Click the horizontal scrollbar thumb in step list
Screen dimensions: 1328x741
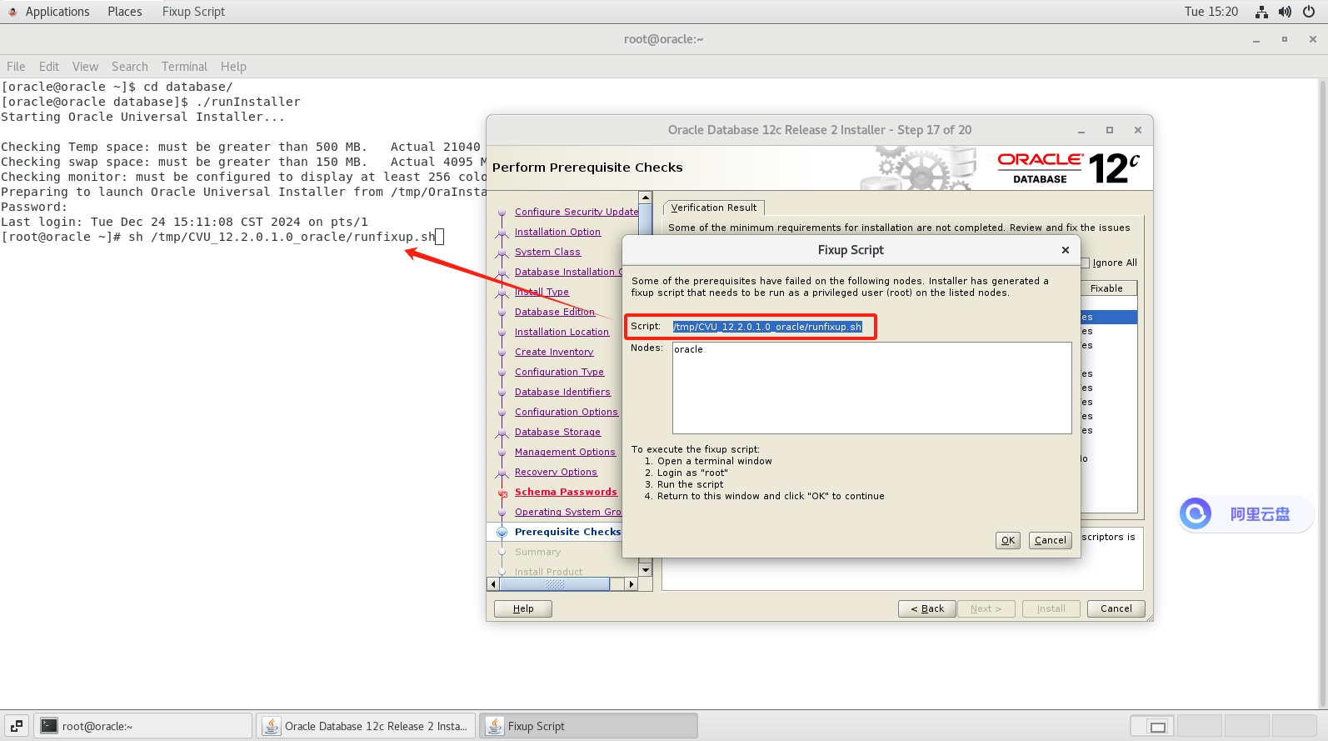tap(554, 584)
